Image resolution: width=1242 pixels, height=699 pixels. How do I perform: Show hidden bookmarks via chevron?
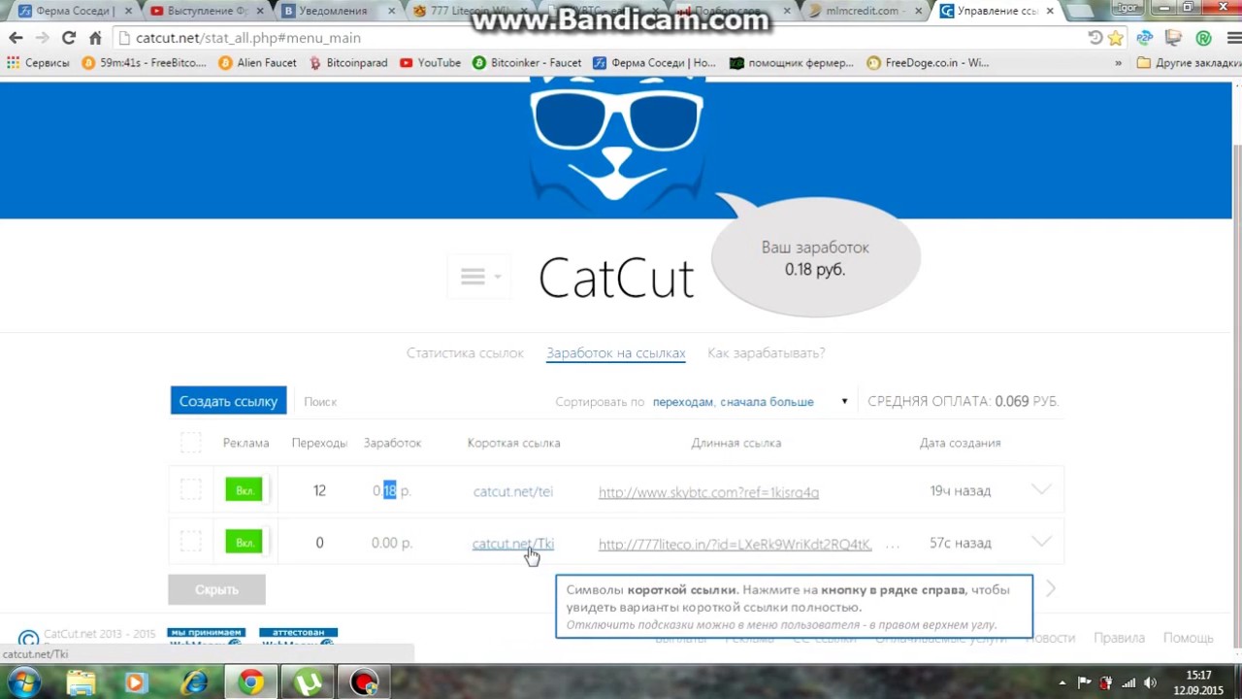(x=1118, y=62)
